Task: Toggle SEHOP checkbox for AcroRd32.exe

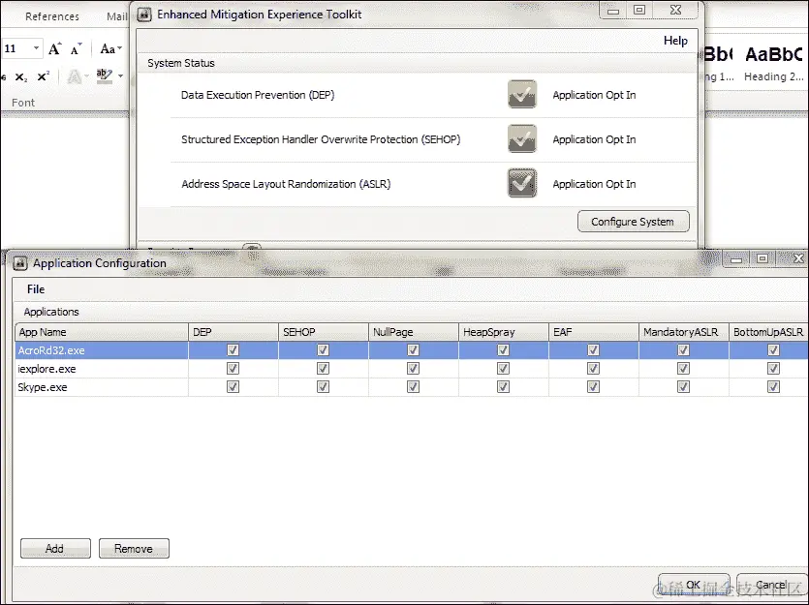Action: pyautogui.click(x=323, y=350)
